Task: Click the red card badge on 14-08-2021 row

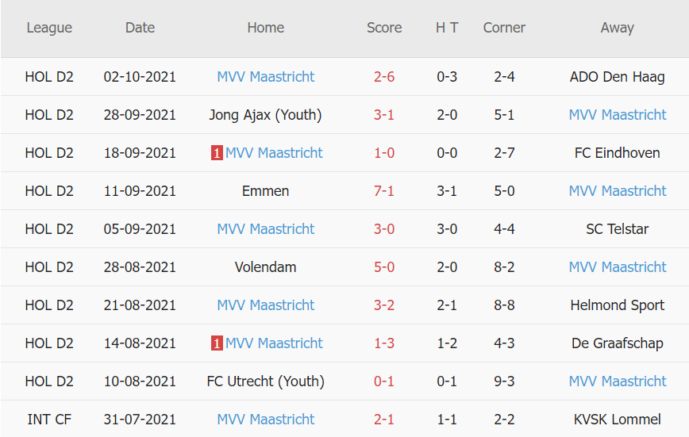Action: (x=216, y=343)
